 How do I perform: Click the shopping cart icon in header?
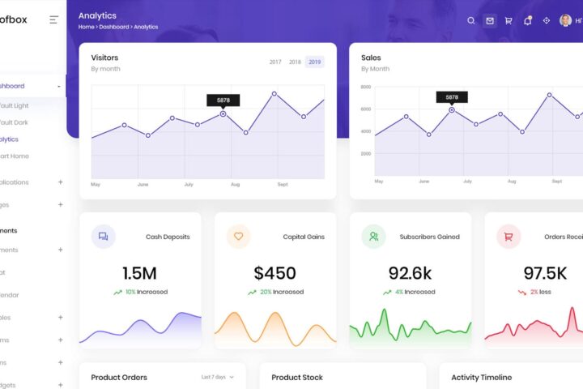coord(509,21)
